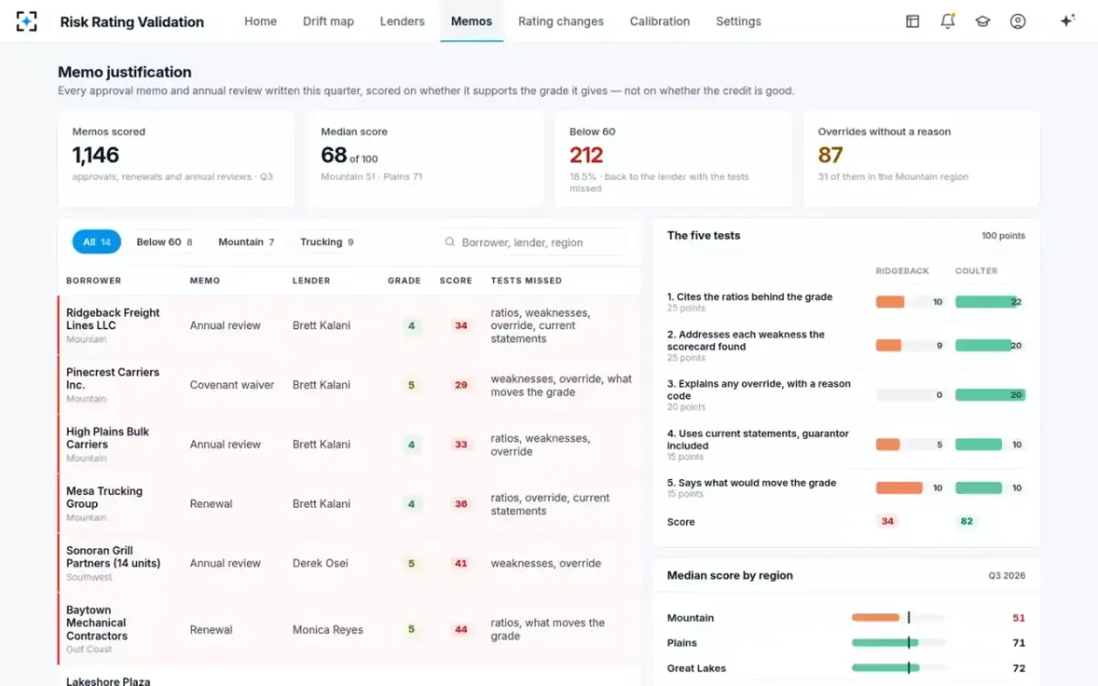Filter by Trucking chip
This screenshot has width=1098, height=686.
click(x=327, y=242)
